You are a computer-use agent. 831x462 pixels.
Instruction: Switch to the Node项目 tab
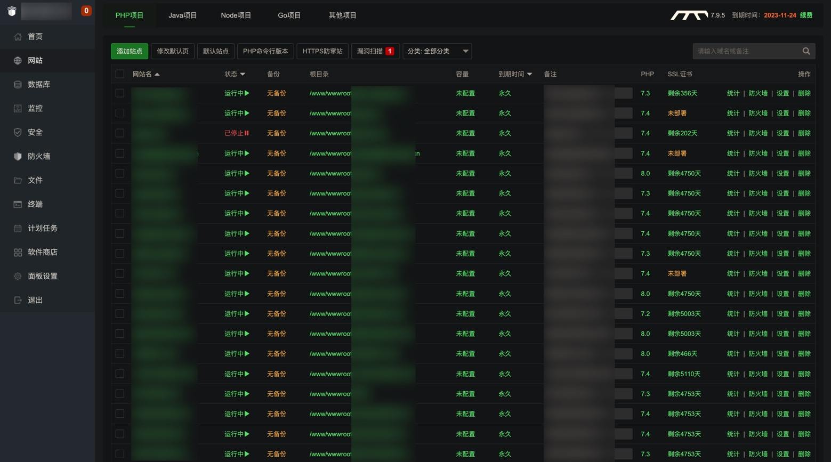coord(236,15)
